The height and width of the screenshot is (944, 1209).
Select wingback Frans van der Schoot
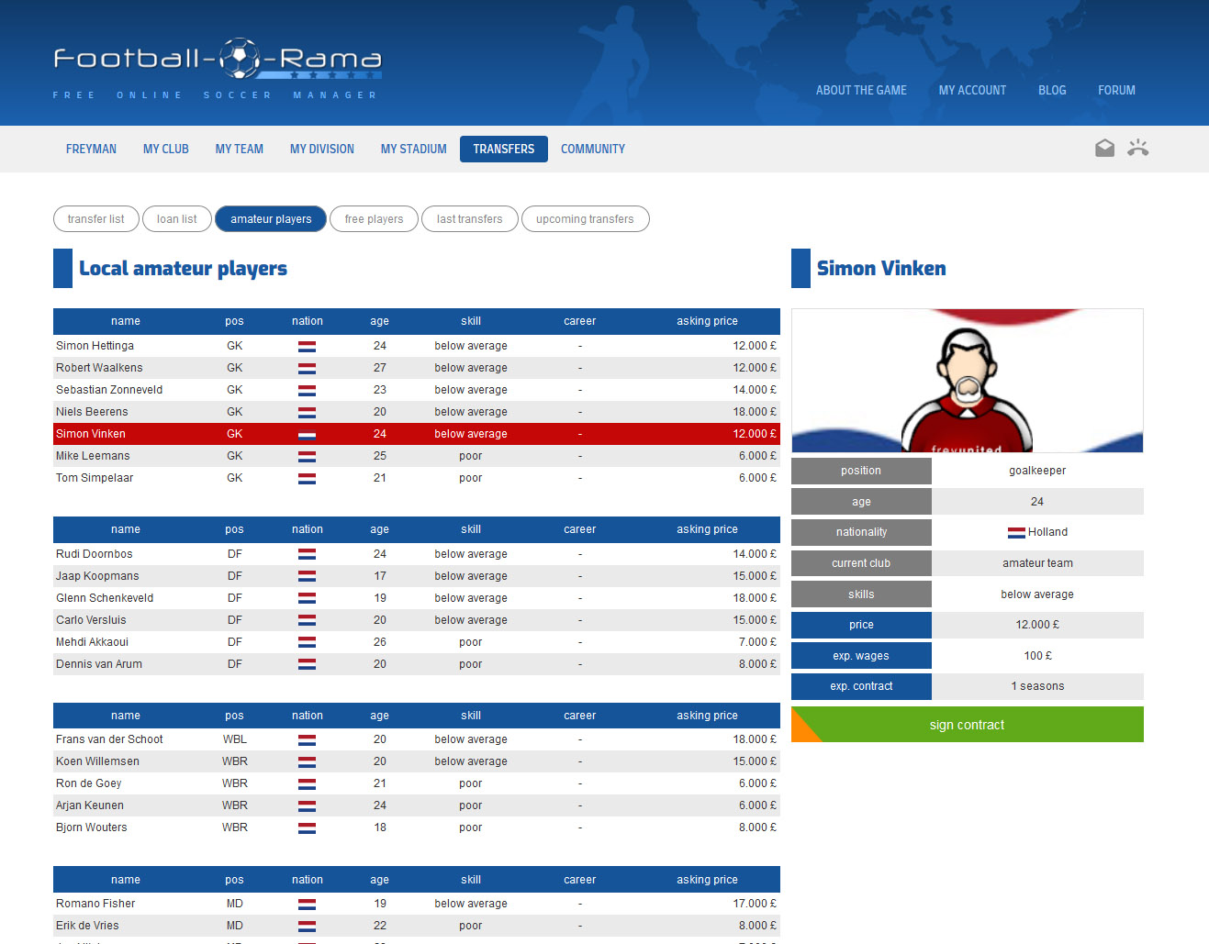[109, 739]
